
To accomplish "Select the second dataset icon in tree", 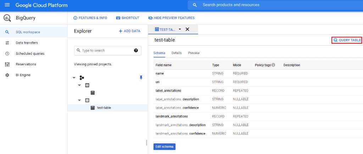I will click(87, 100).
